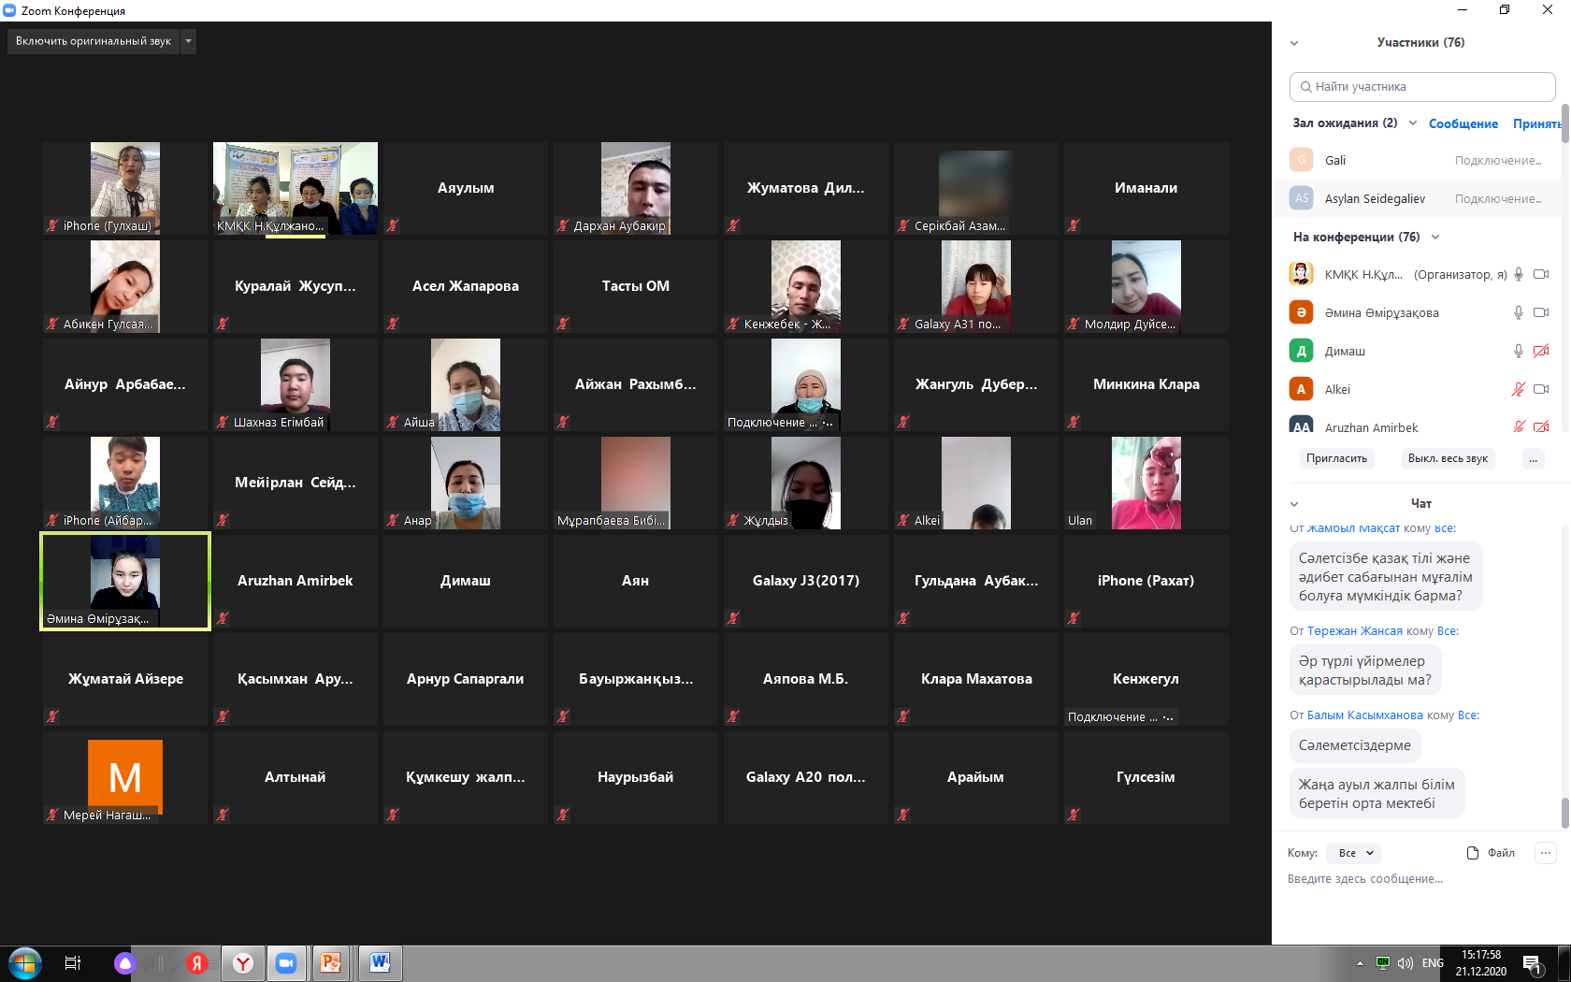Unmute Alkei's microphone in participant list
The image size is (1571, 982).
coord(1519,389)
